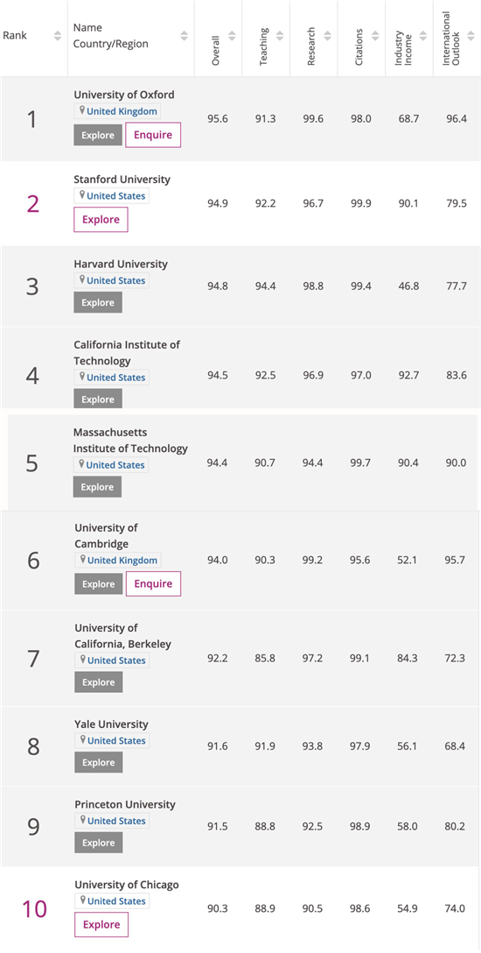Screen dimensions: 481x953
Task: Sort rankings by Citations score
Action: pos(375,36)
